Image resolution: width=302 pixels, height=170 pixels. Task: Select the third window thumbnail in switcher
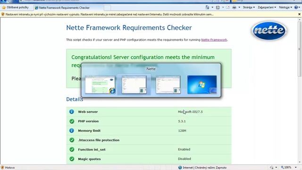click(x=168, y=85)
